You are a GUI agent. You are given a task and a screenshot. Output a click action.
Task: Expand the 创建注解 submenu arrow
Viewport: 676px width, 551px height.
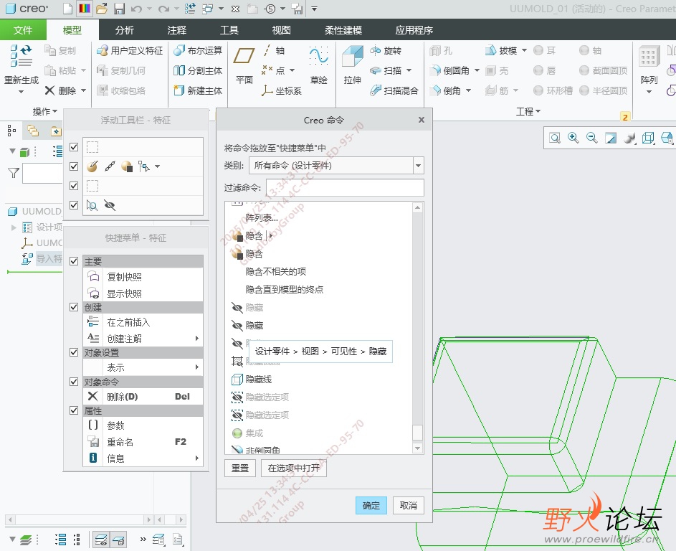coord(196,339)
